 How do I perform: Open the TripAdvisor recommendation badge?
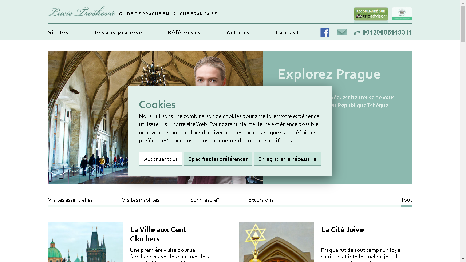pyautogui.click(x=371, y=14)
